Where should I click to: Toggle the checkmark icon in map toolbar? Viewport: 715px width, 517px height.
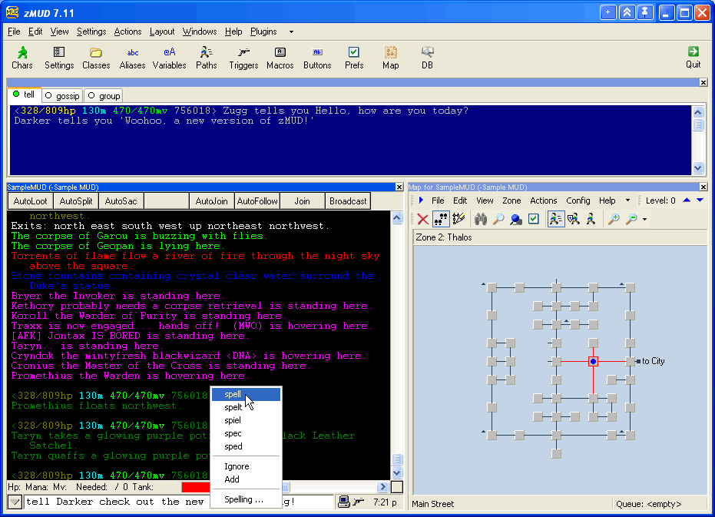[534, 219]
